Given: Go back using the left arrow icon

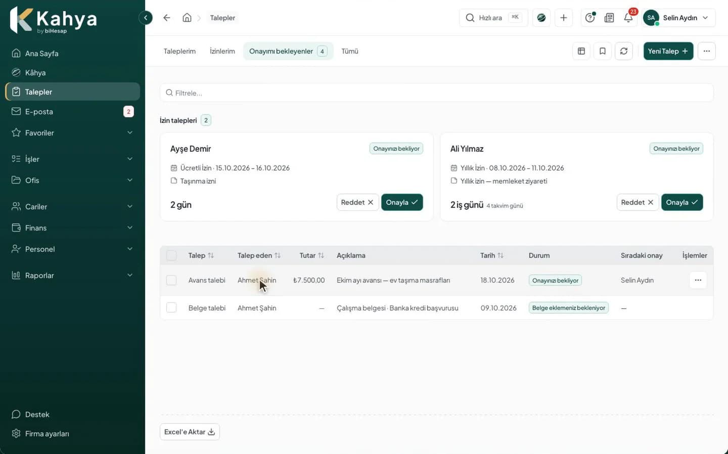Looking at the screenshot, I should 166,18.
